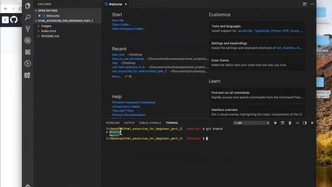Expand the images folder
The height and width of the screenshot is (187, 332).
click(46, 26)
